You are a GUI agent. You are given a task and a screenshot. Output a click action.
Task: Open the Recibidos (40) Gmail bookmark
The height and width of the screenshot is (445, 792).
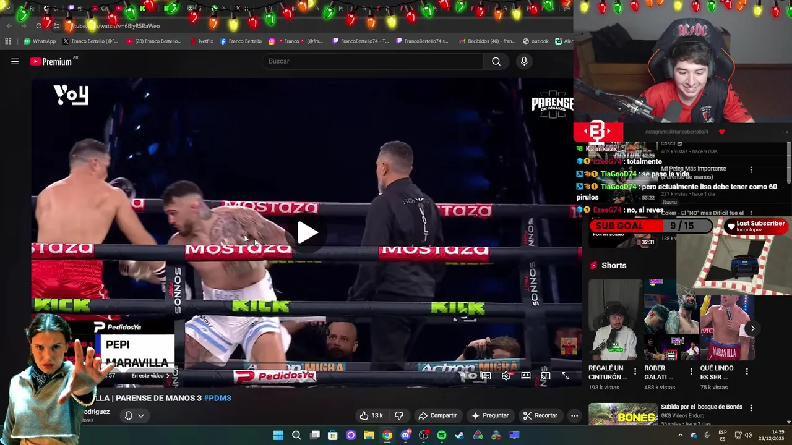486,41
